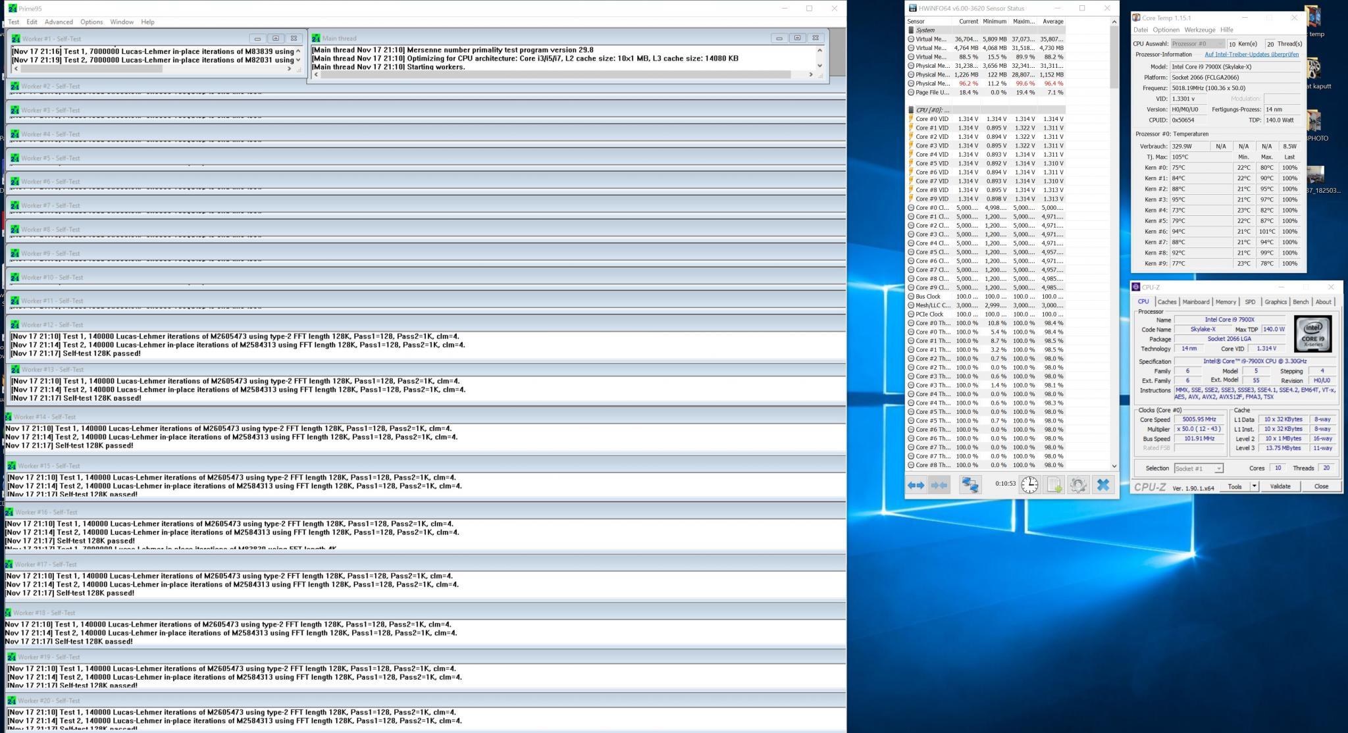Click the Auf Intel-Treiber-Updates überprüfen link

(1252, 55)
